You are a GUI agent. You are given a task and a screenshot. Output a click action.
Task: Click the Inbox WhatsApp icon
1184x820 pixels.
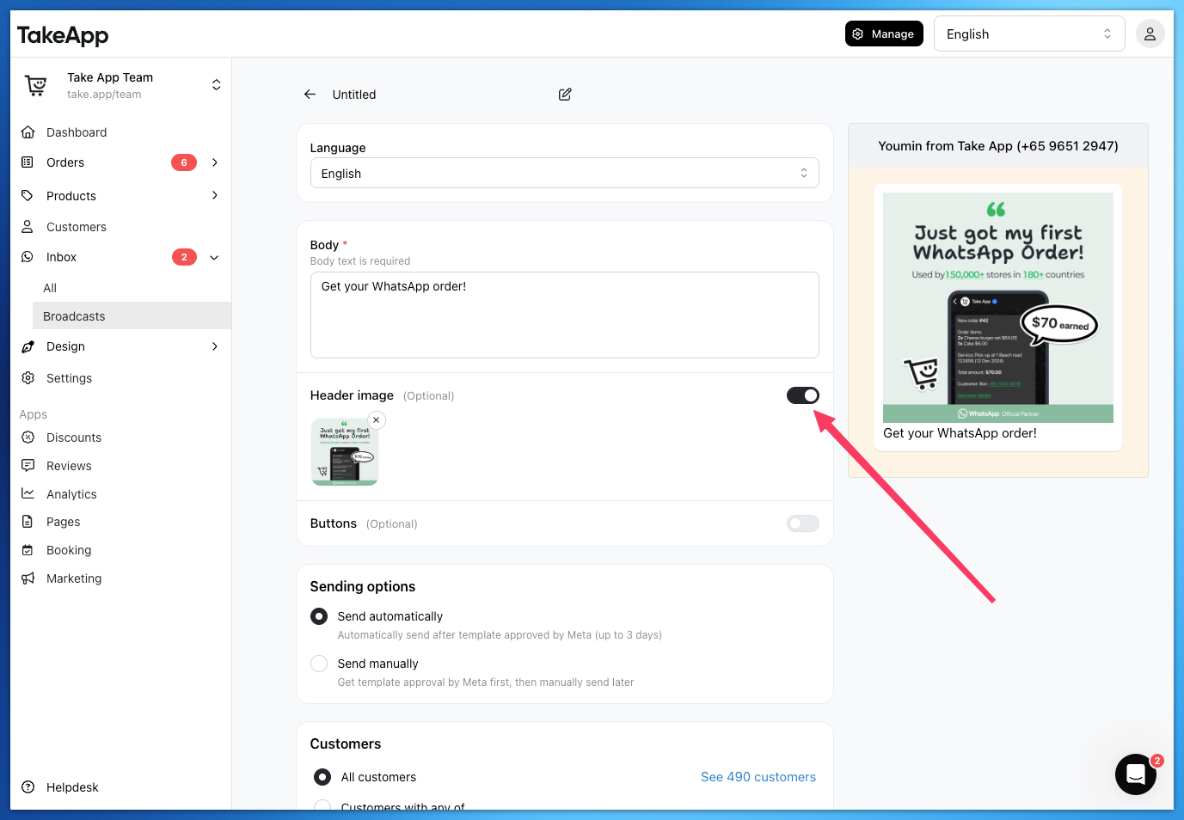[x=28, y=257]
